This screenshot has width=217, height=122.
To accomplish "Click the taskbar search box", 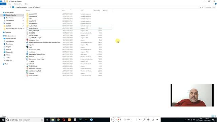I will coord(25,120).
